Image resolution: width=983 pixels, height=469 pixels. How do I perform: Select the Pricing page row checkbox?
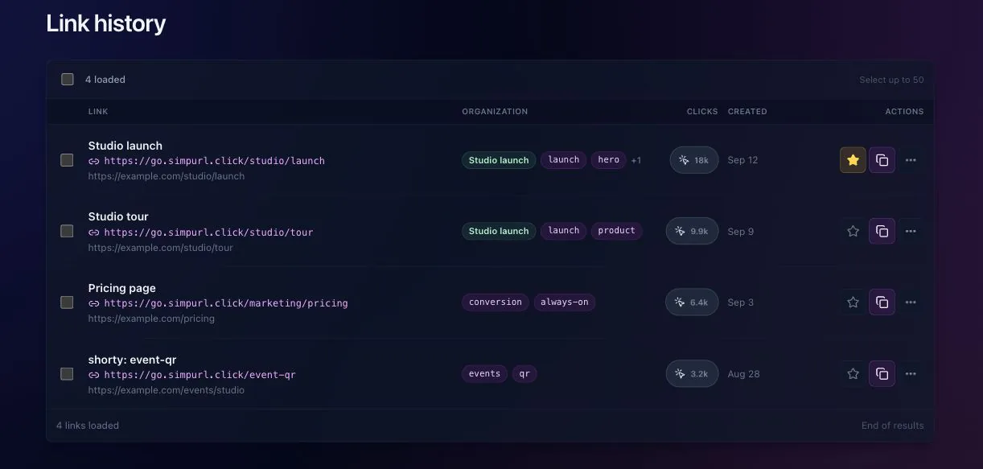pyautogui.click(x=68, y=302)
